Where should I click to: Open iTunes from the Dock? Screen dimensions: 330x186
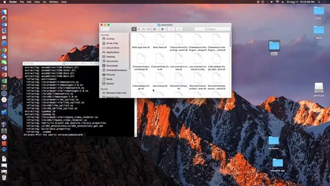click(4, 137)
